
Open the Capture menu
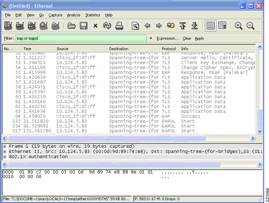point(55,15)
